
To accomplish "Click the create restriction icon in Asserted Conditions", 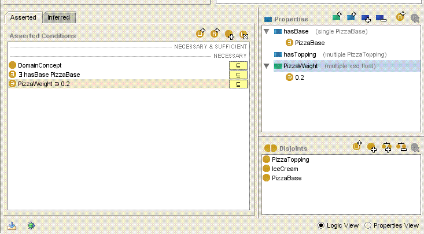I will click(215, 34).
